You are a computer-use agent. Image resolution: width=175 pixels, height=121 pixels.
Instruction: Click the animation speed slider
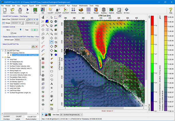pyautogui.click(x=20, y=29)
